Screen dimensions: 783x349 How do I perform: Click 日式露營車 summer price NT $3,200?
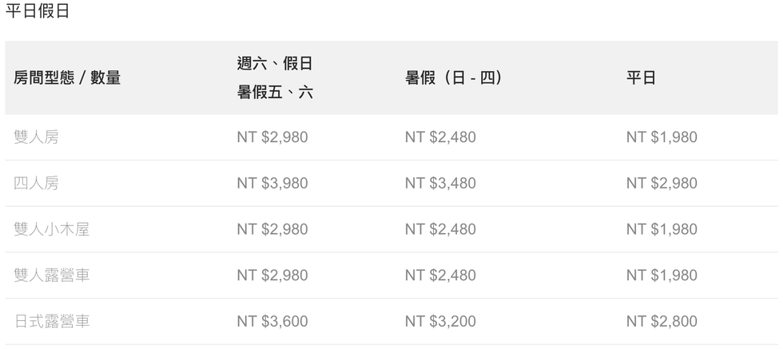440,321
